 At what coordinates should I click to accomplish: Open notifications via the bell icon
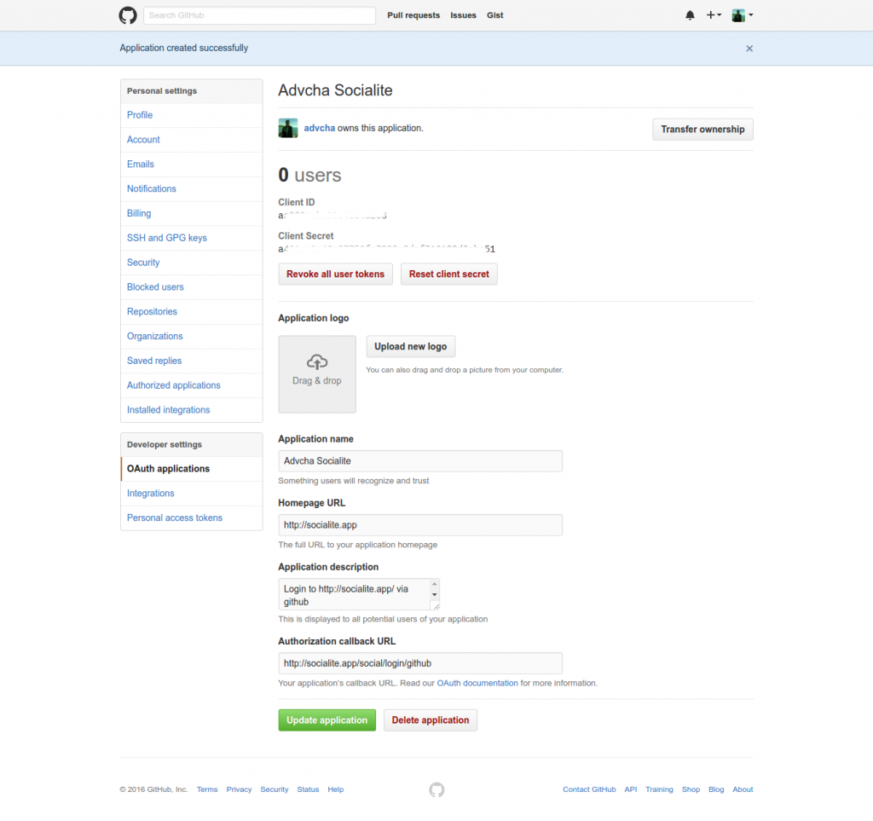(690, 14)
